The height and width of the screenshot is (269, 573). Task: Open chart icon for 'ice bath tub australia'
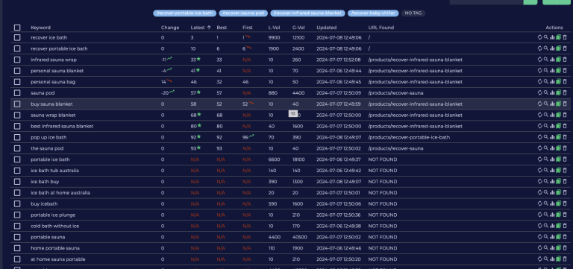point(552,171)
